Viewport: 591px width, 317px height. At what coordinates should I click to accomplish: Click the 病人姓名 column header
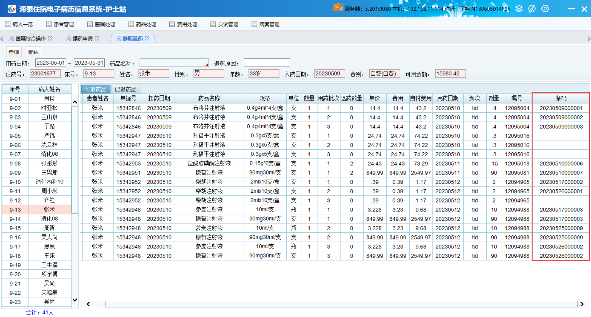49,89
